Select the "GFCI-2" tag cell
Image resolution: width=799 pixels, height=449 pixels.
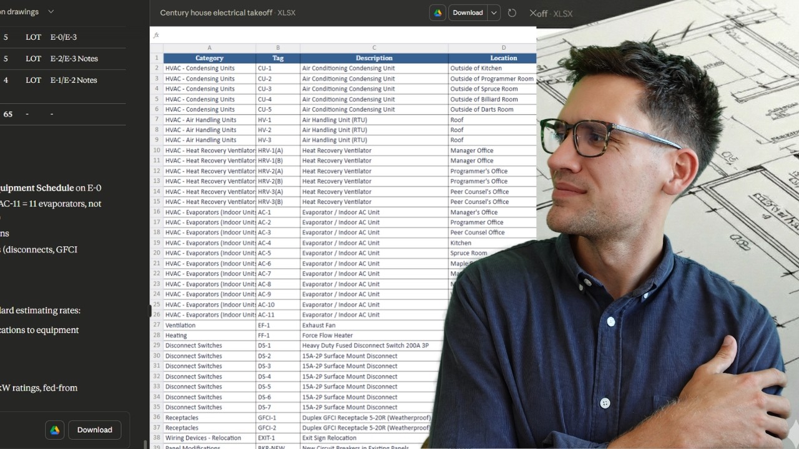tap(278, 428)
